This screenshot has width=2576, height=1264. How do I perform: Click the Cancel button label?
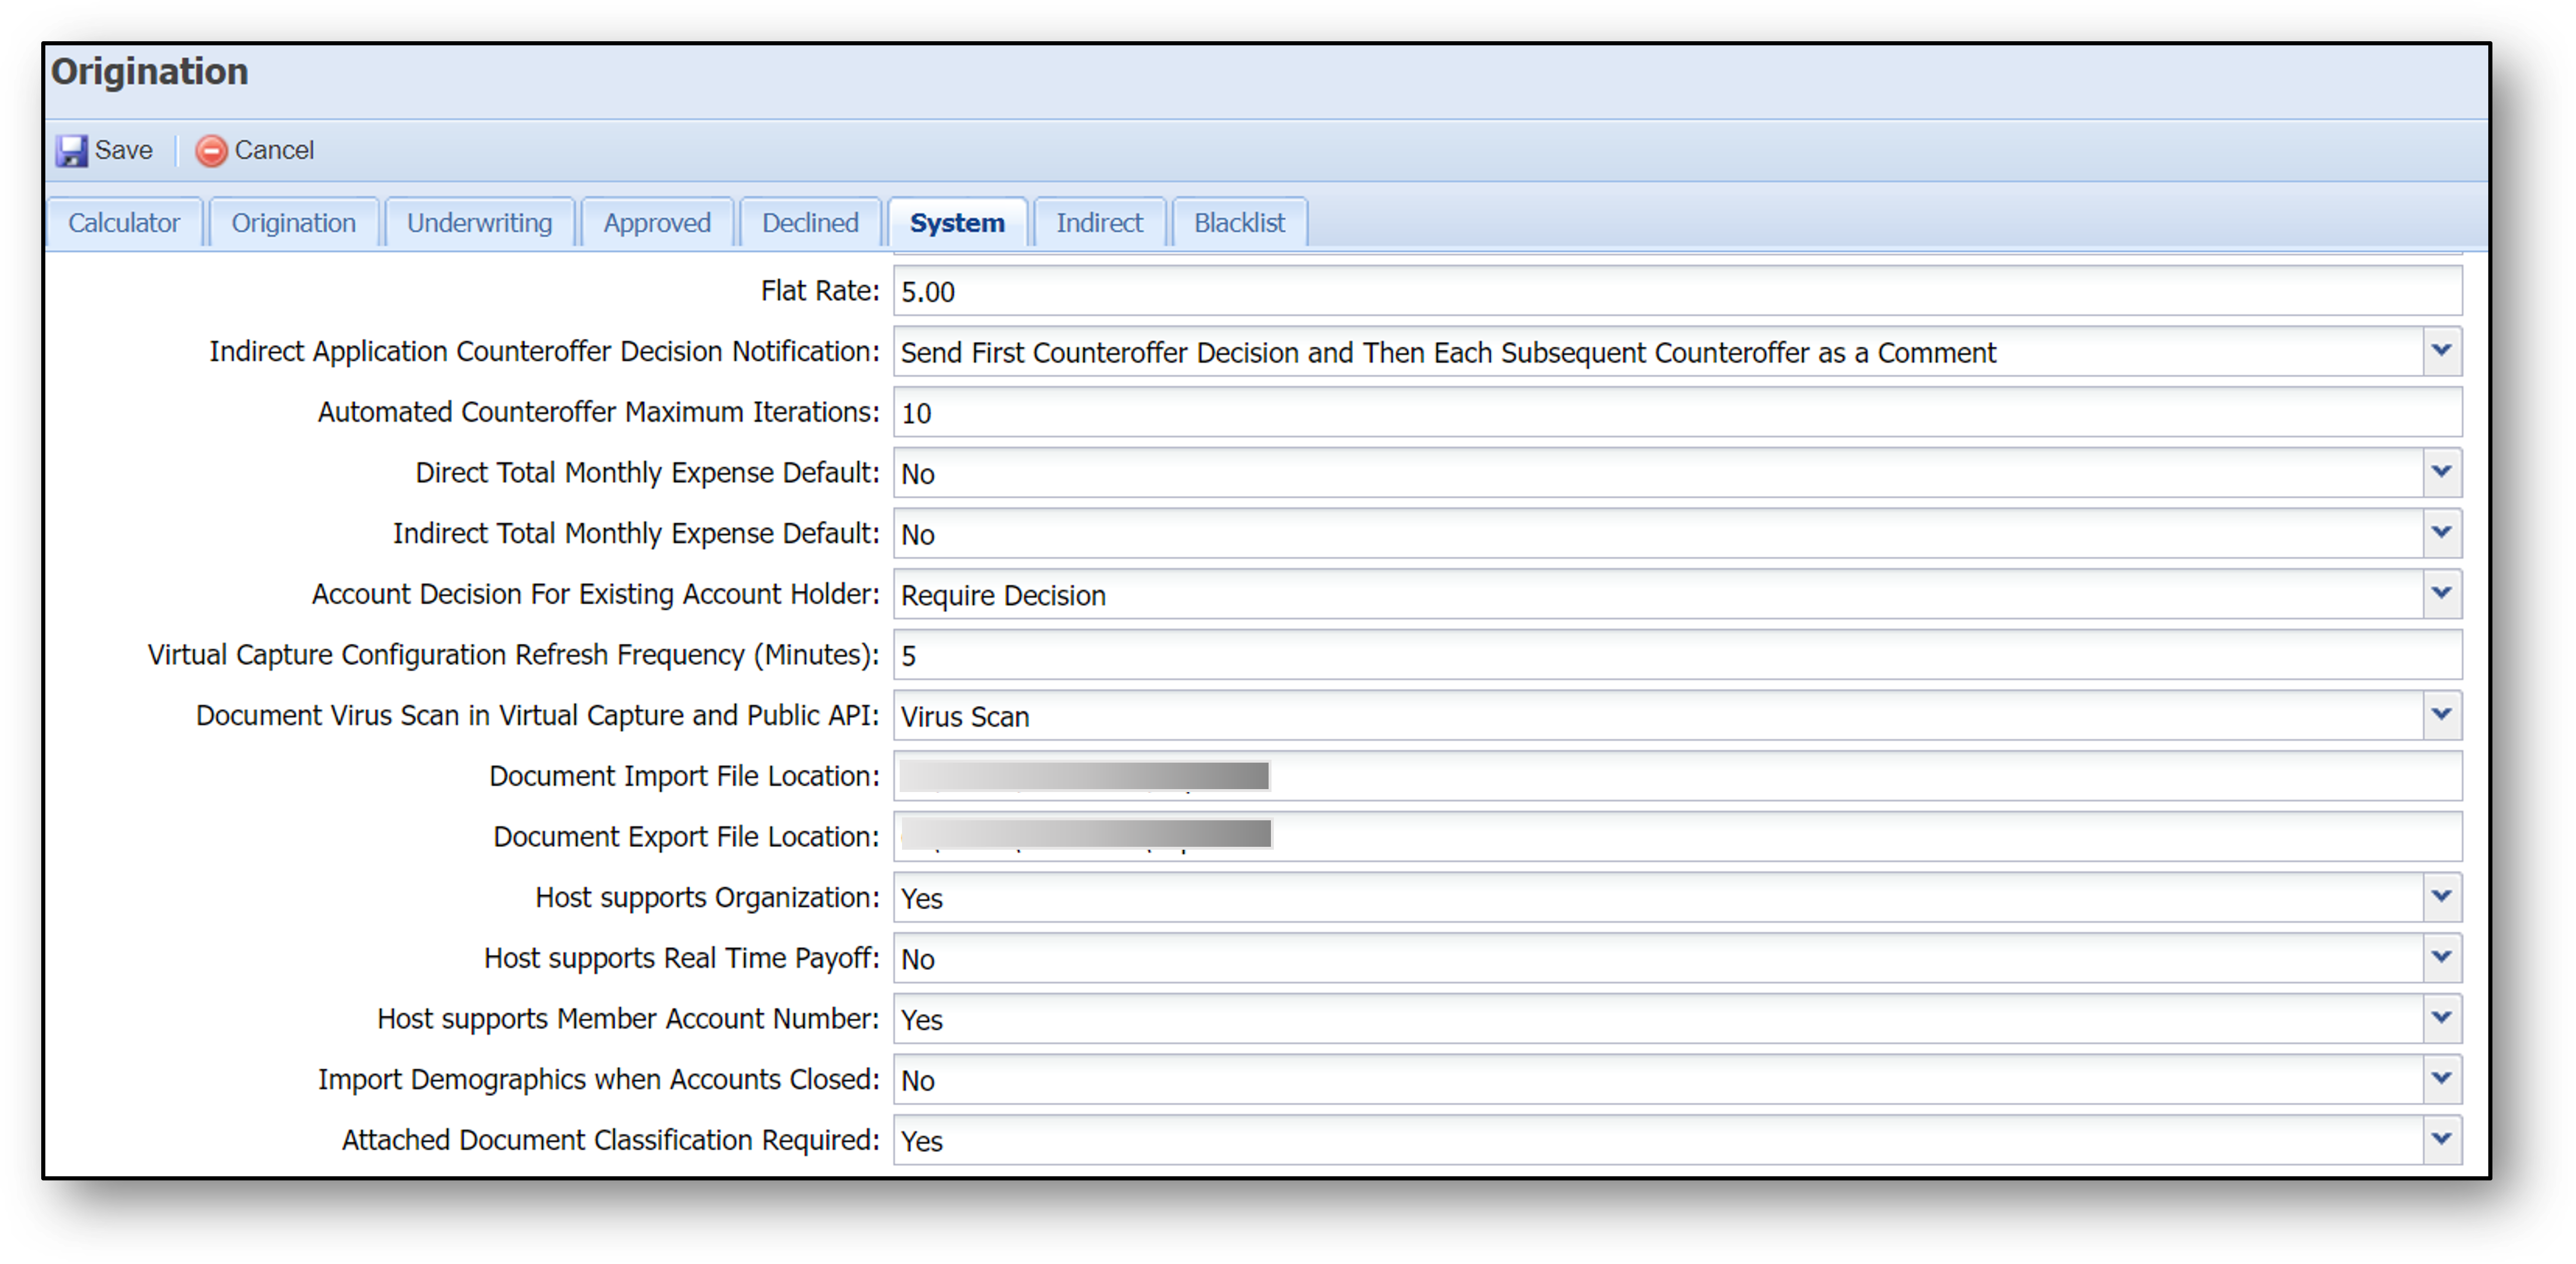(x=274, y=150)
